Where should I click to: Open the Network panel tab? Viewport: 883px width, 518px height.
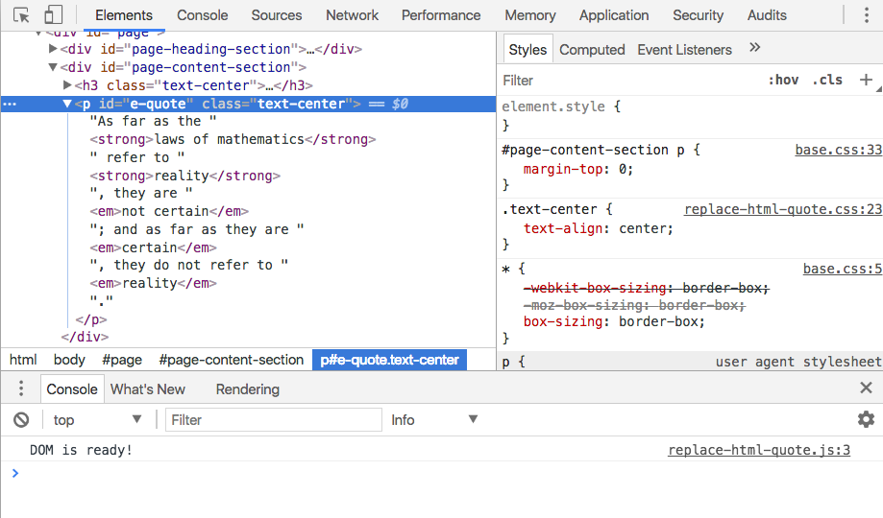(x=352, y=15)
